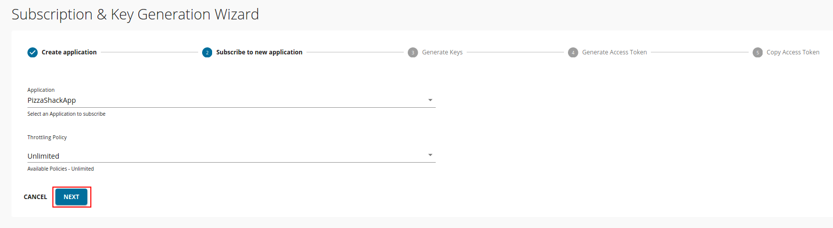Click the step 5 numbered circle icon
This screenshot has height=228, width=833.
coord(758,52)
